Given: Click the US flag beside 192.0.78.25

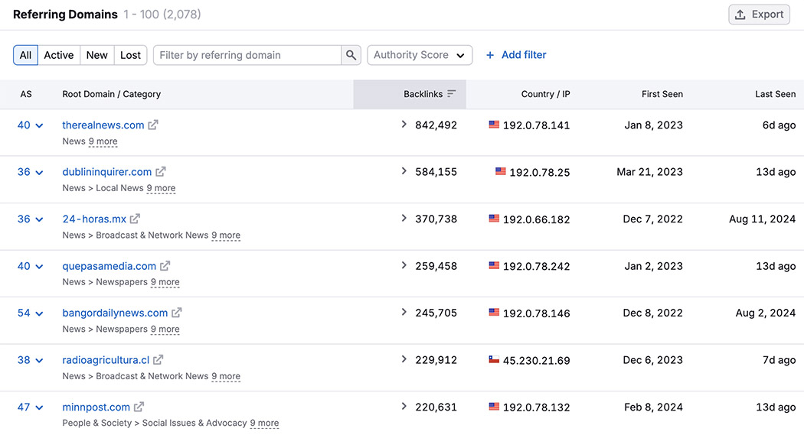Looking at the screenshot, I should (501, 171).
